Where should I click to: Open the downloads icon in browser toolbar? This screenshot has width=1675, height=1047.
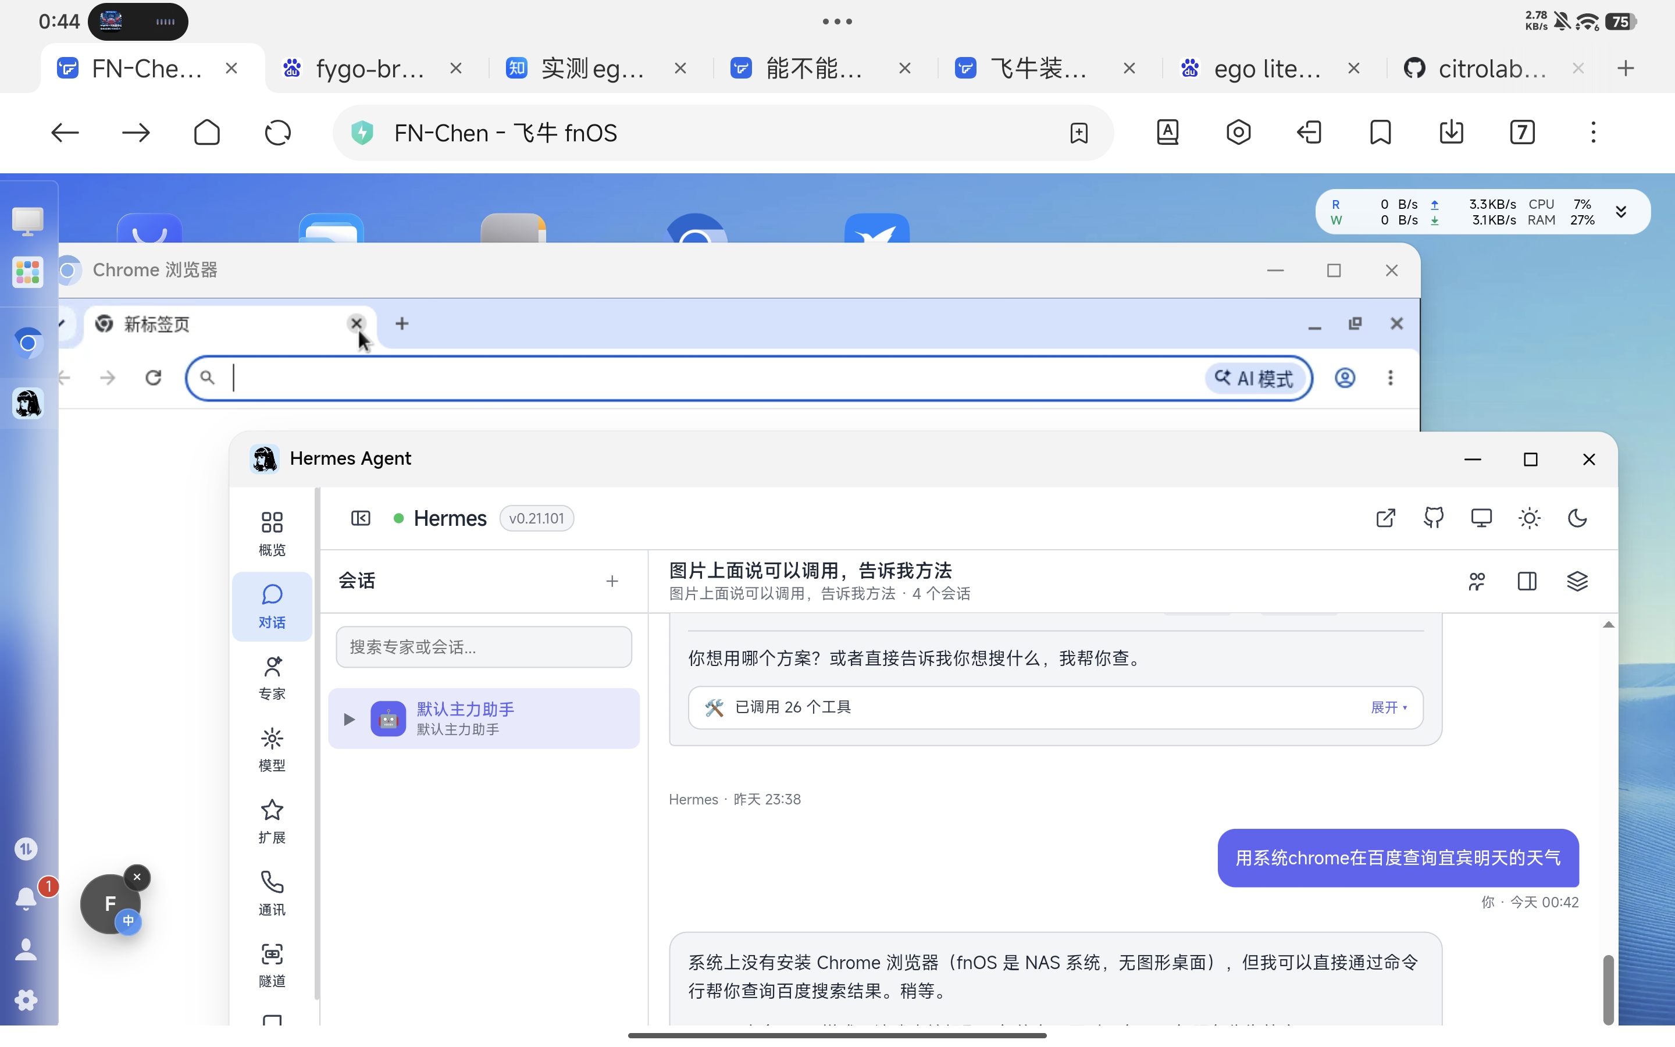pyautogui.click(x=1452, y=131)
